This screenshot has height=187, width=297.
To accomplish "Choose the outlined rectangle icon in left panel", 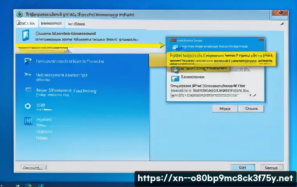I will [29, 90].
